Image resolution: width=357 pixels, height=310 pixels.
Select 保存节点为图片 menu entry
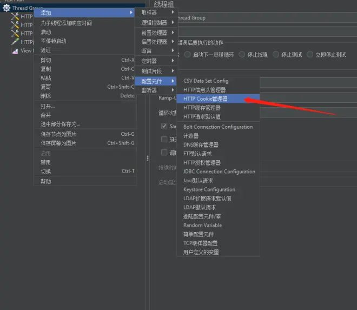pyautogui.click(x=58, y=134)
